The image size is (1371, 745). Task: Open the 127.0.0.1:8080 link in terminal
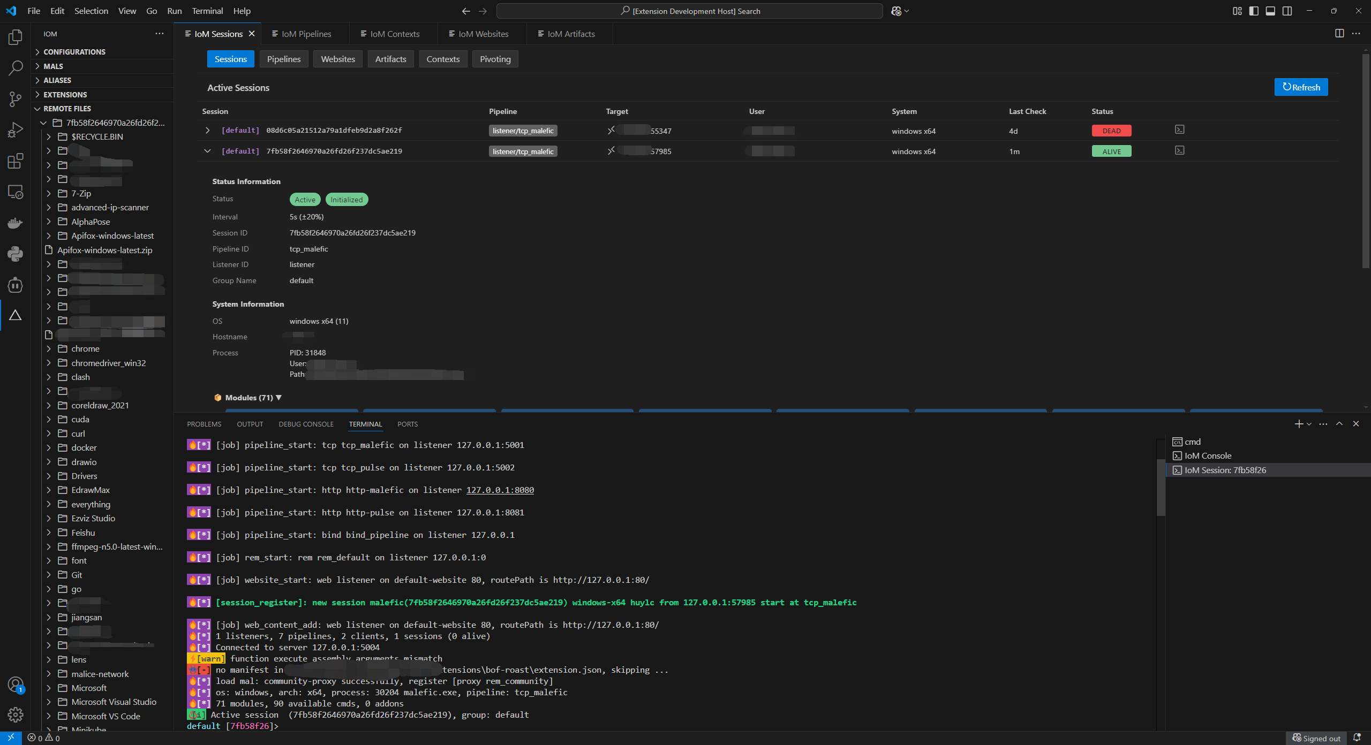(499, 490)
